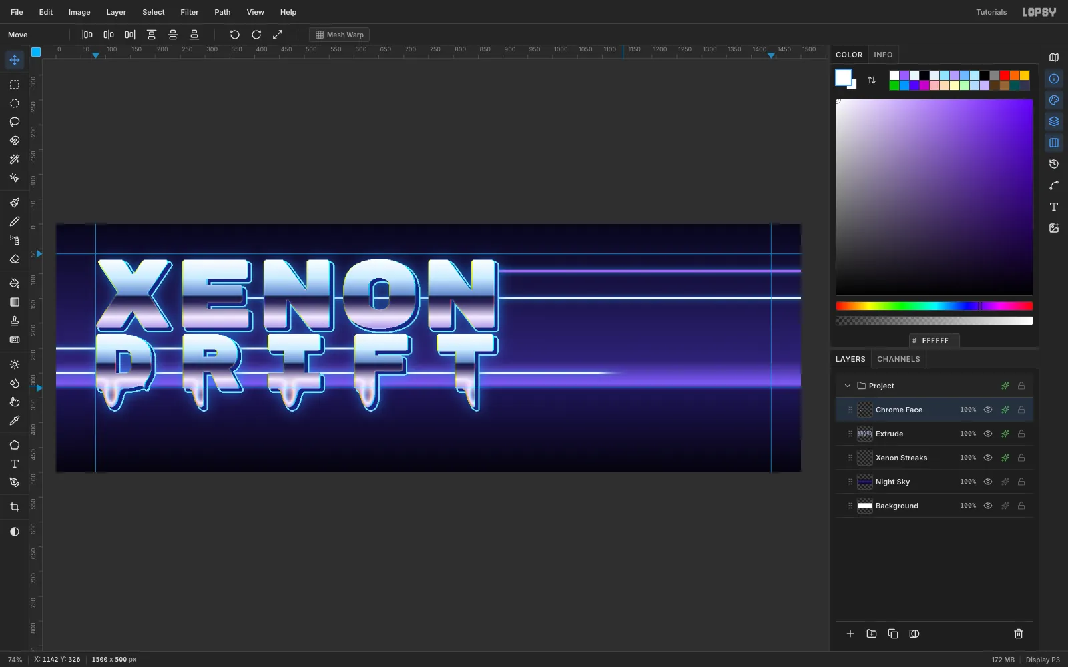Select the Paint Brush tool

click(x=15, y=203)
